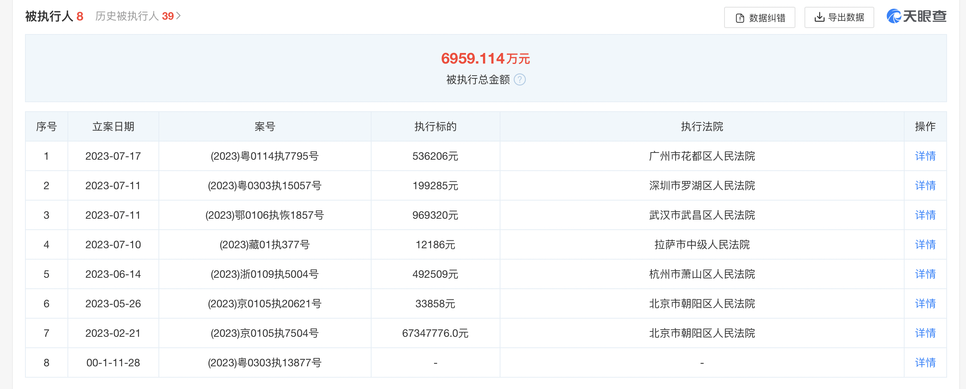Click the help question mark icon
This screenshot has width=966, height=389.
pyautogui.click(x=519, y=80)
